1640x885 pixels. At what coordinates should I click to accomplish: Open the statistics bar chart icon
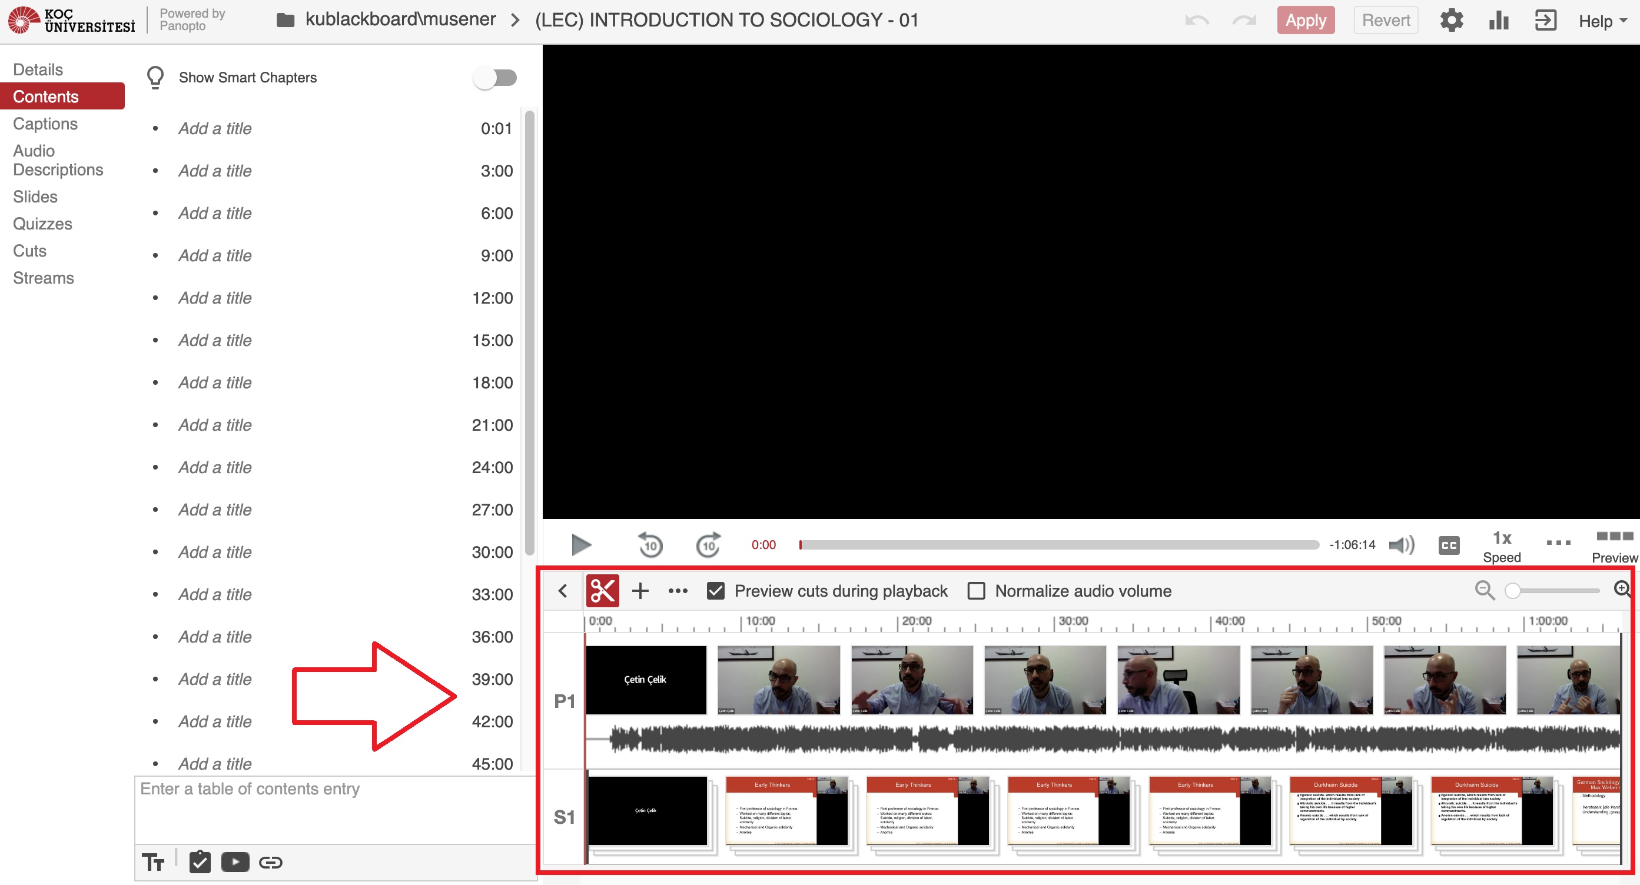(1499, 21)
